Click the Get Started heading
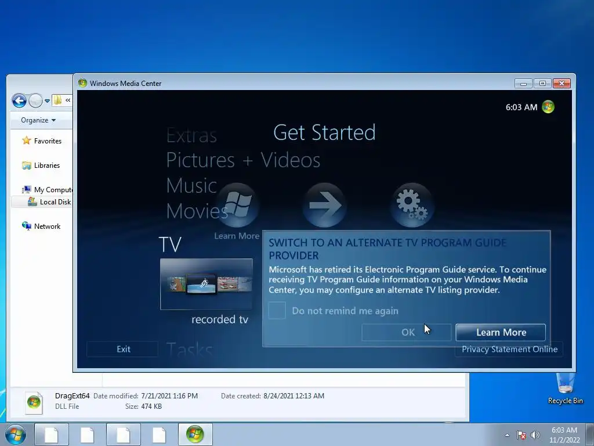Image resolution: width=594 pixels, height=446 pixels. click(x=324, y=132)
